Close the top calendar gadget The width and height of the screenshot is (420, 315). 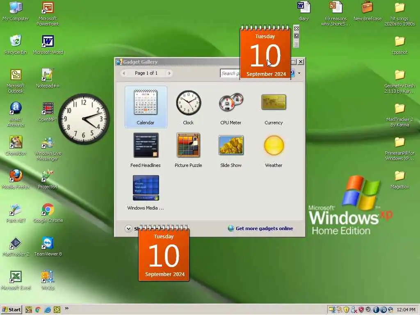[x=296, y=28]
